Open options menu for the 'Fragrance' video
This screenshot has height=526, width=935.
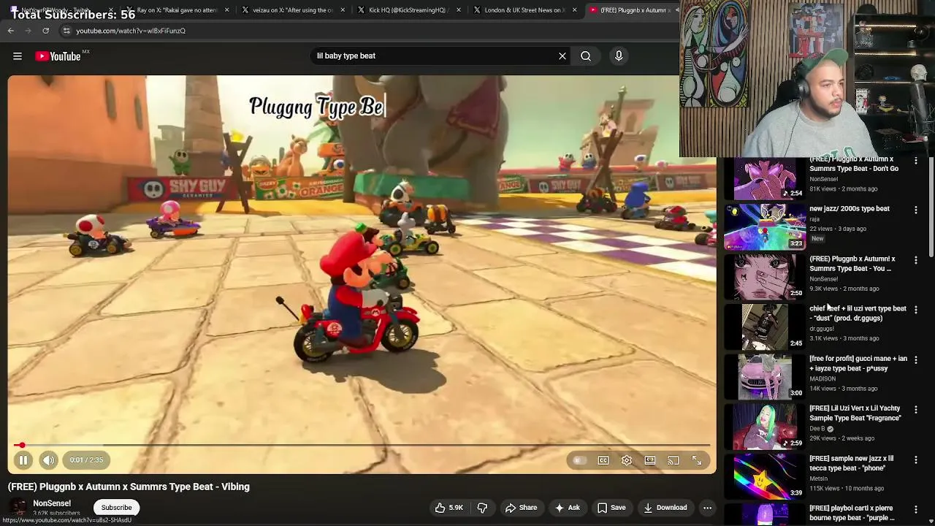tap(916, 410)
